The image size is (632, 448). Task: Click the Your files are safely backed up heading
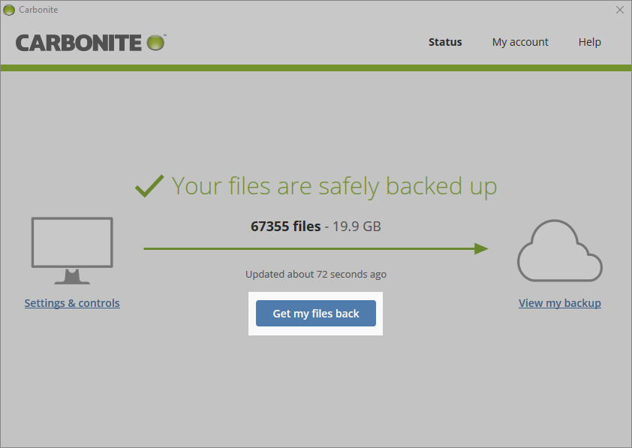[x=334, y=185]
